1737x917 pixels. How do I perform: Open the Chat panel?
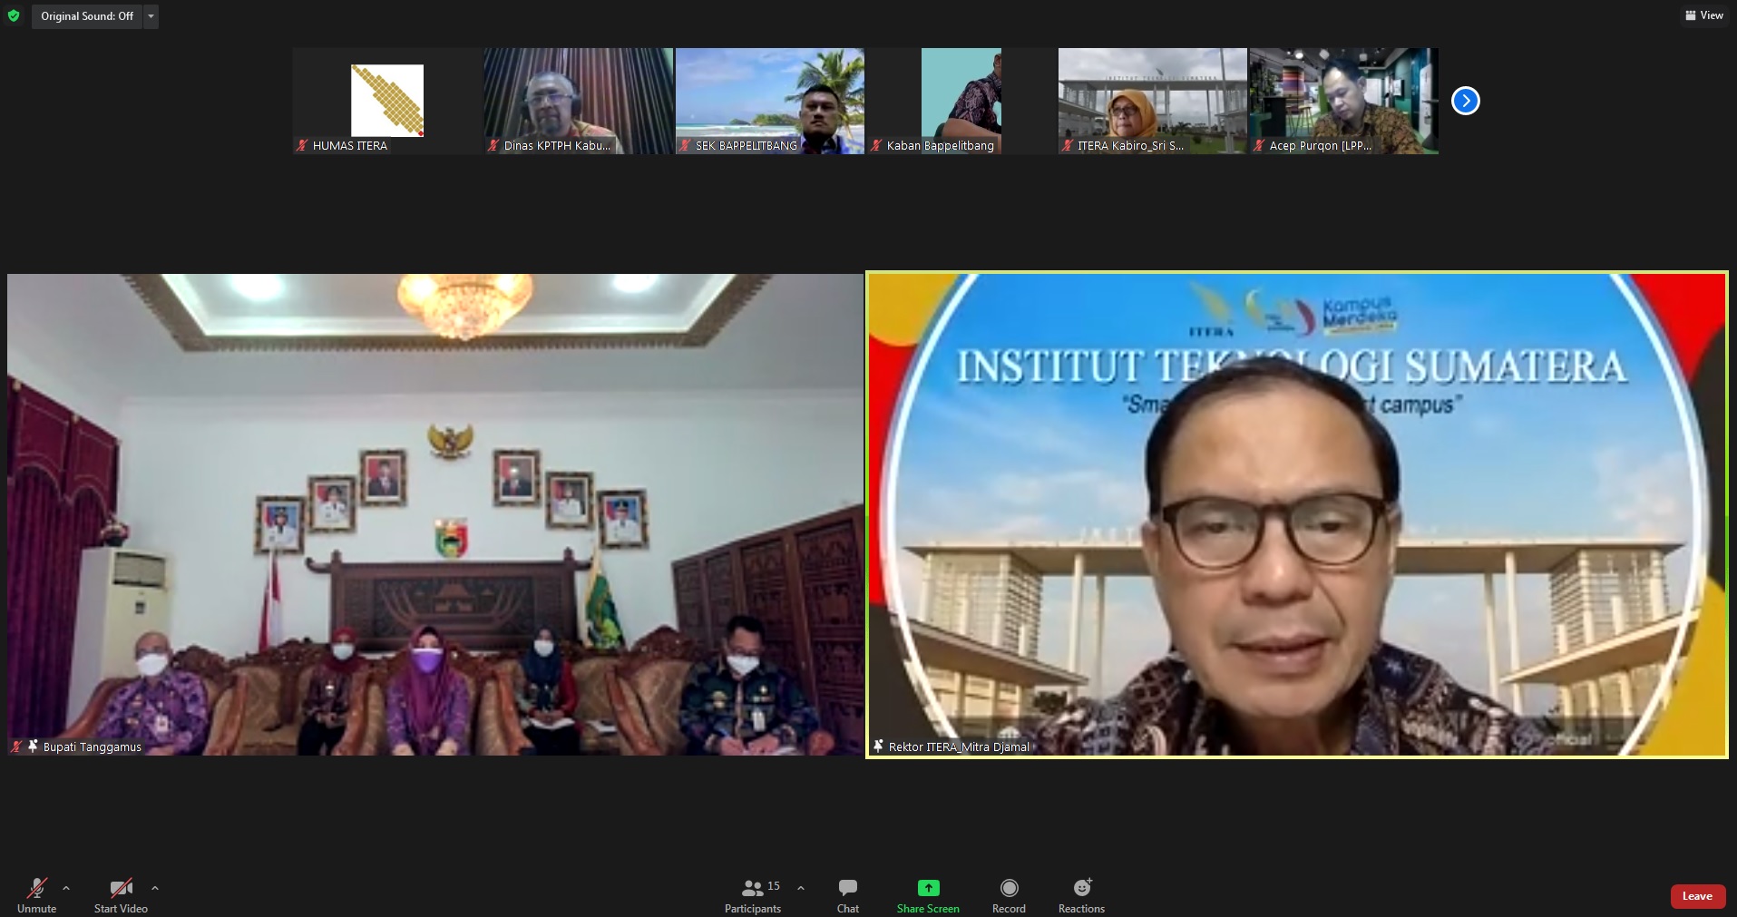click(848, 895)
